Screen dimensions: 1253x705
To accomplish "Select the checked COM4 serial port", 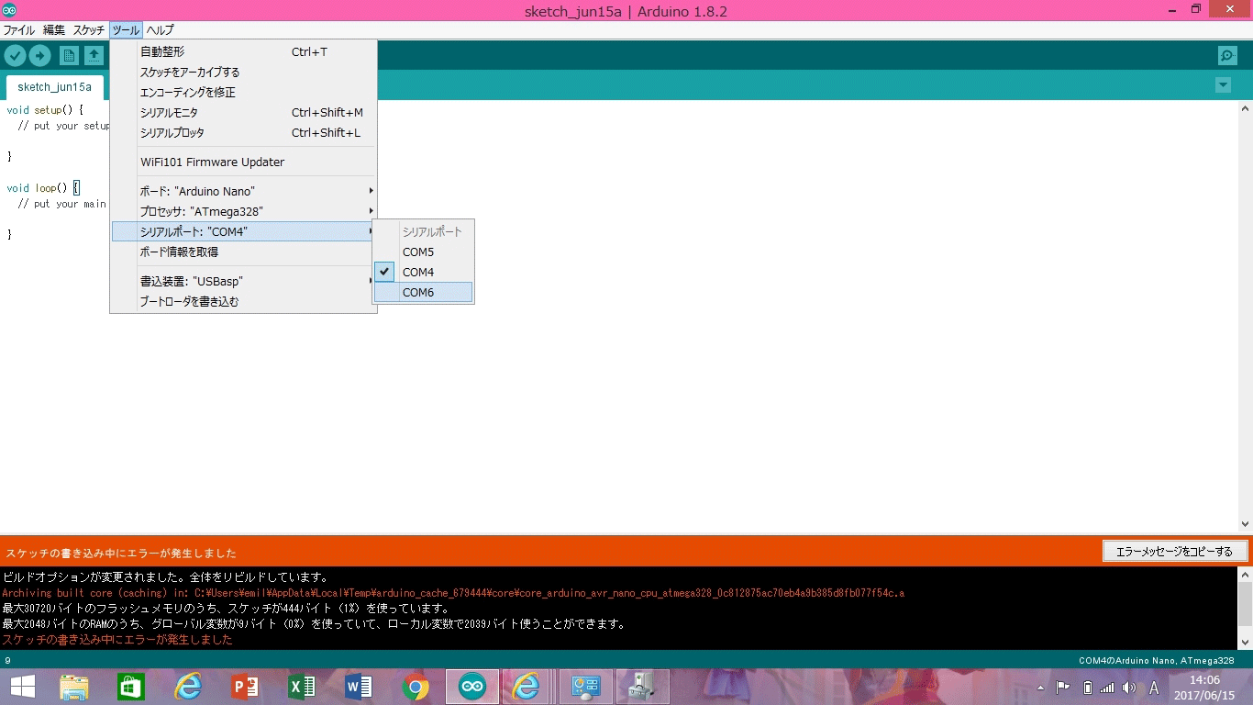I will coord(423,273).
